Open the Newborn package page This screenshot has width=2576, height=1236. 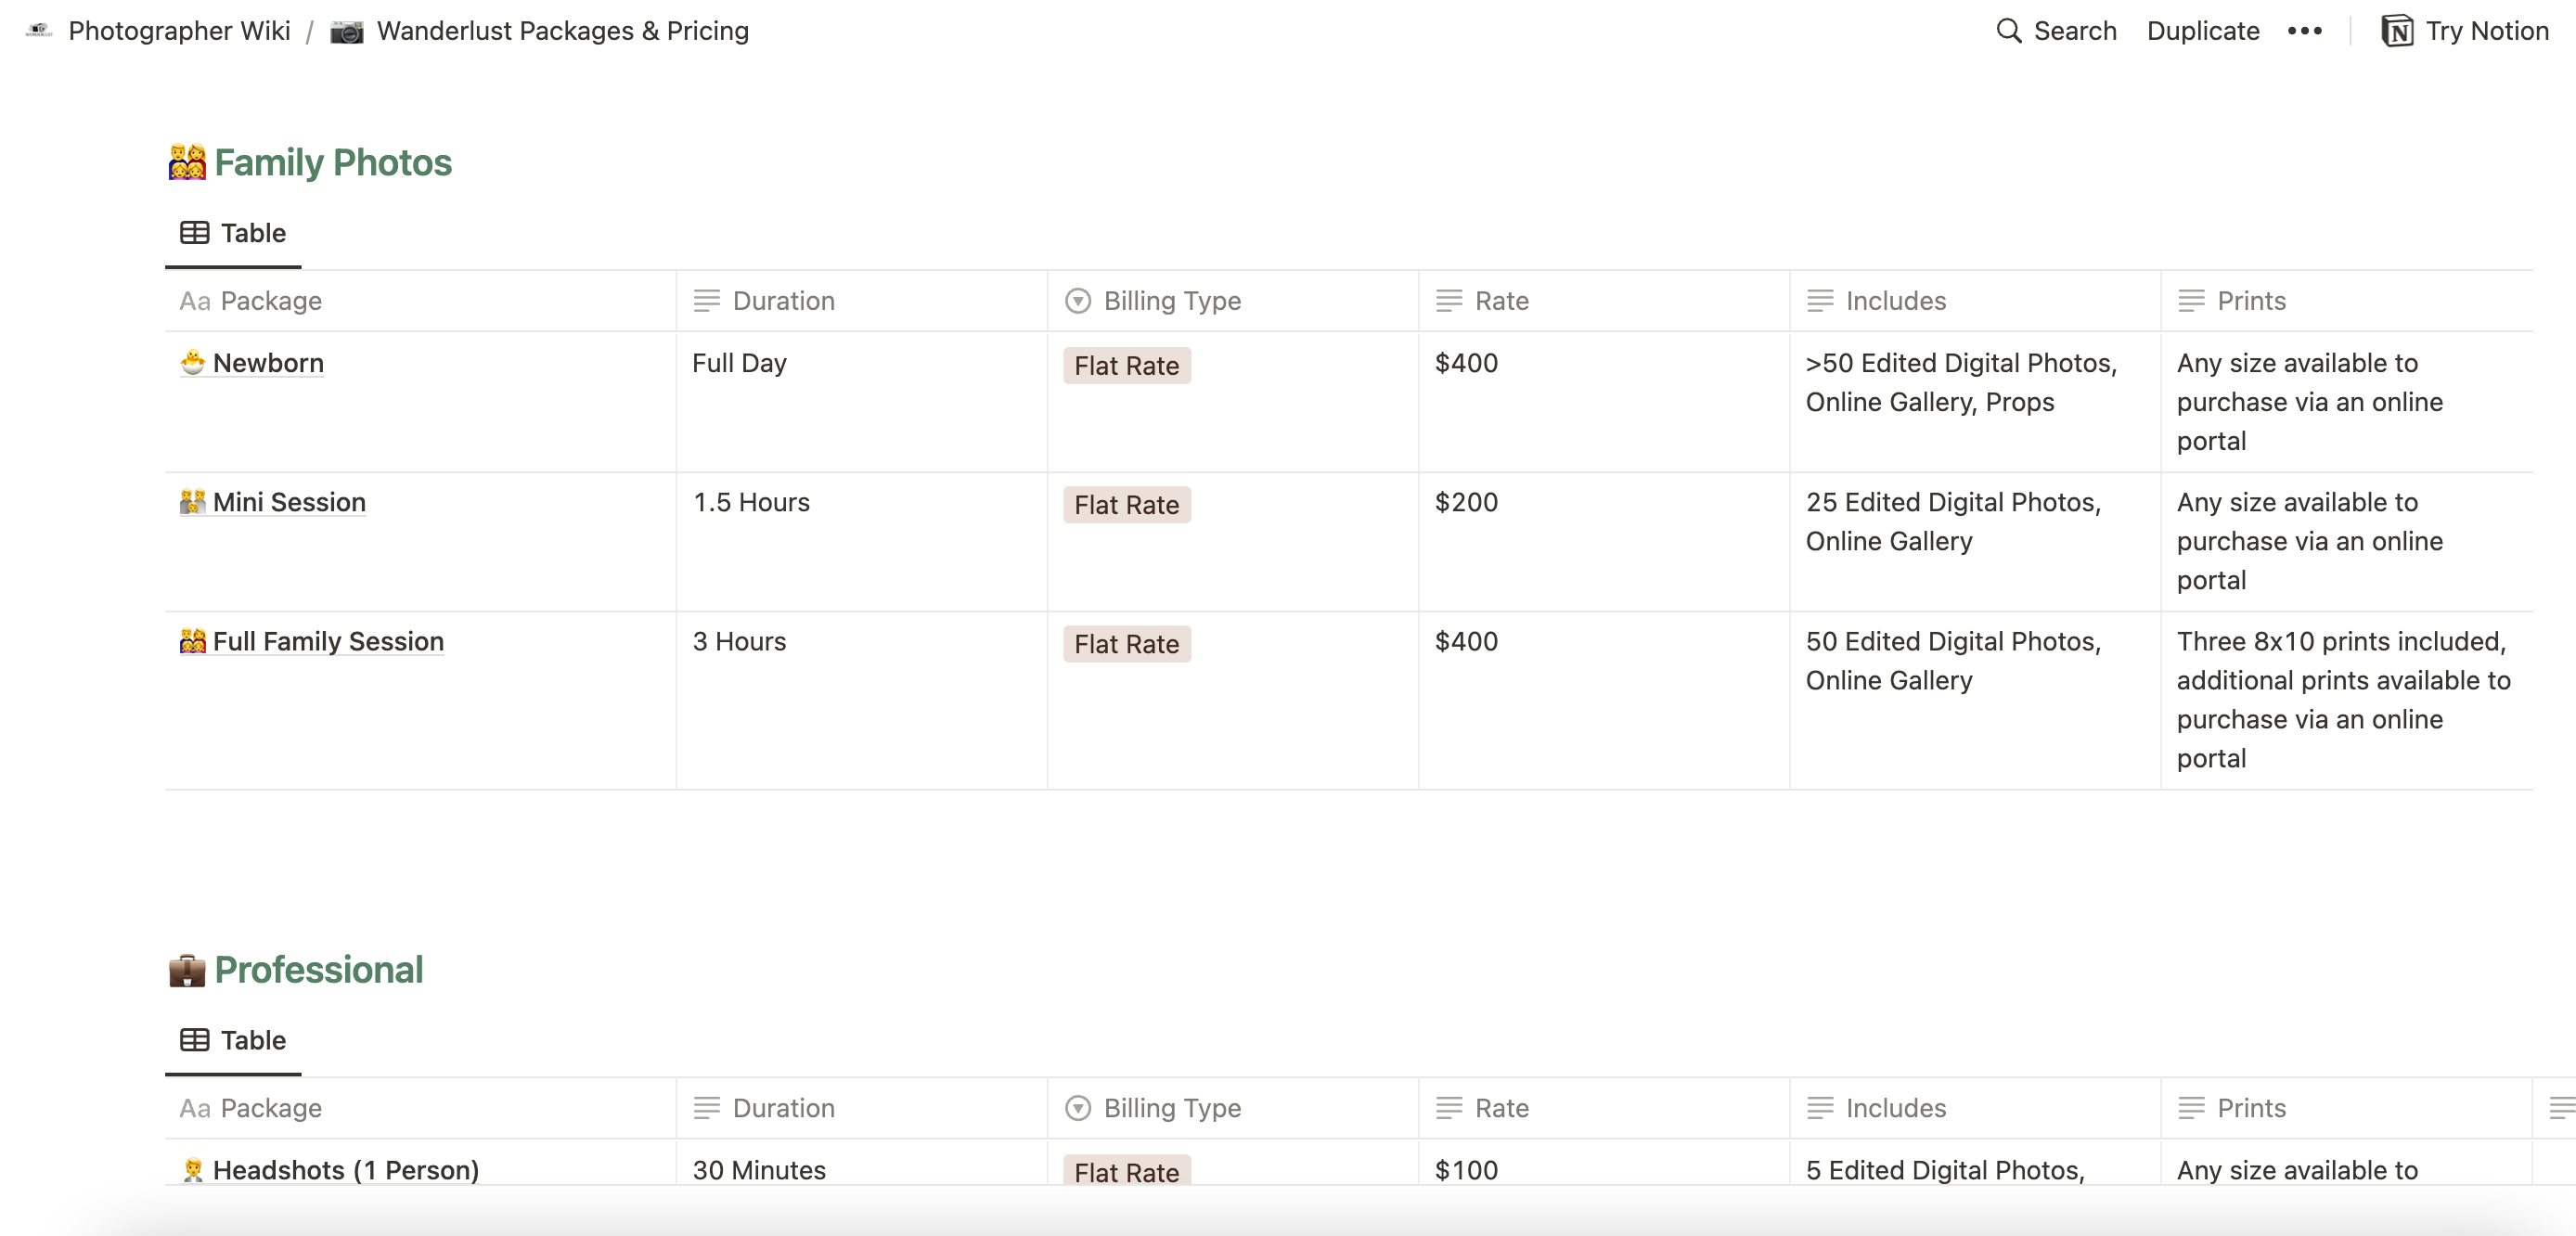click(268, 362)
